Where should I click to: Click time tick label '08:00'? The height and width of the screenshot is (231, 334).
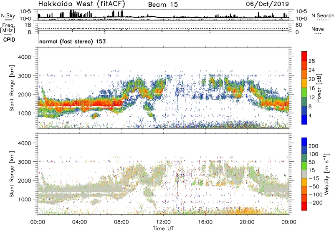121,222
